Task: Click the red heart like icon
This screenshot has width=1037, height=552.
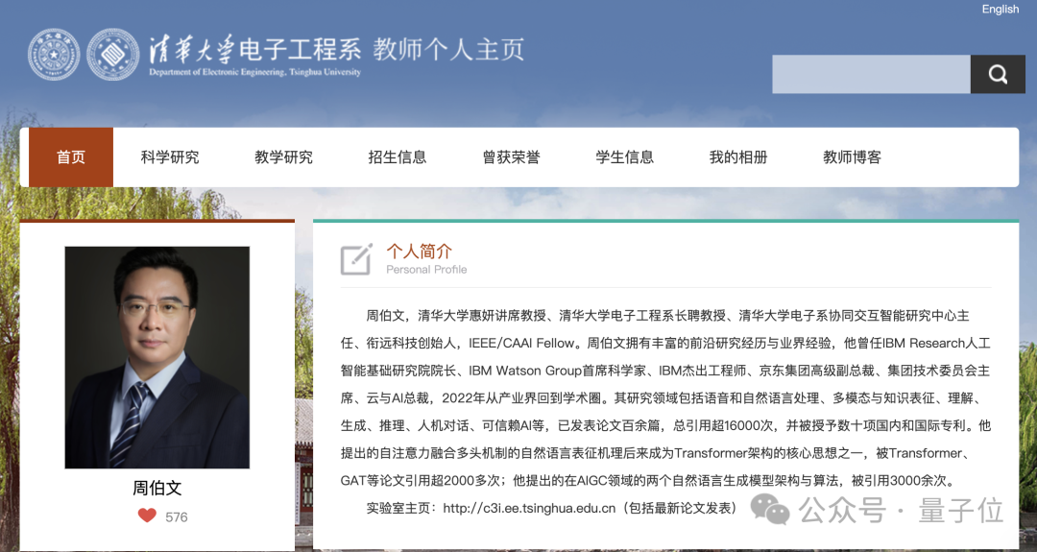Action: 147,516
